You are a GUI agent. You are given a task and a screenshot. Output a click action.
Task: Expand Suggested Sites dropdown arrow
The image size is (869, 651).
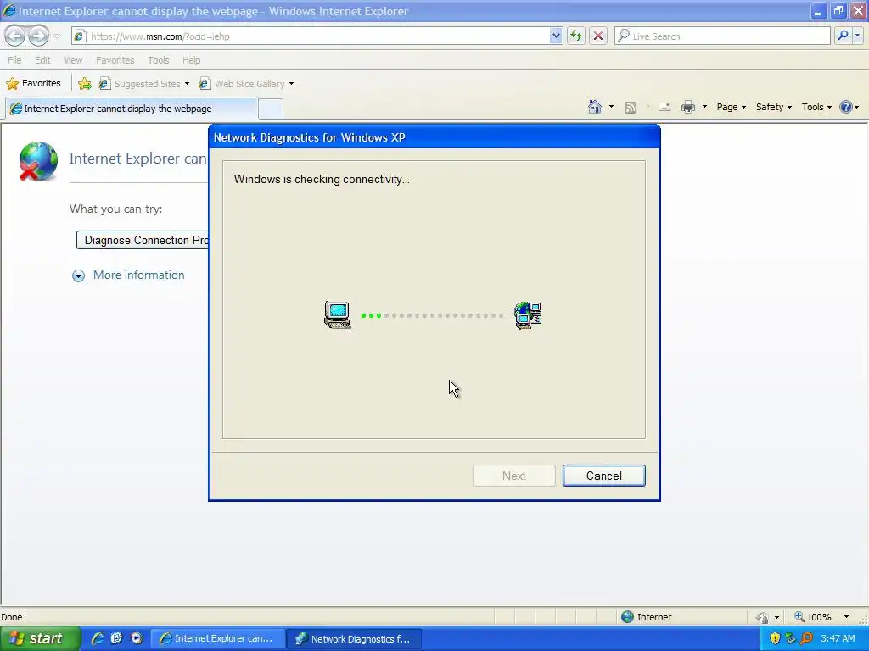point(187,84)
